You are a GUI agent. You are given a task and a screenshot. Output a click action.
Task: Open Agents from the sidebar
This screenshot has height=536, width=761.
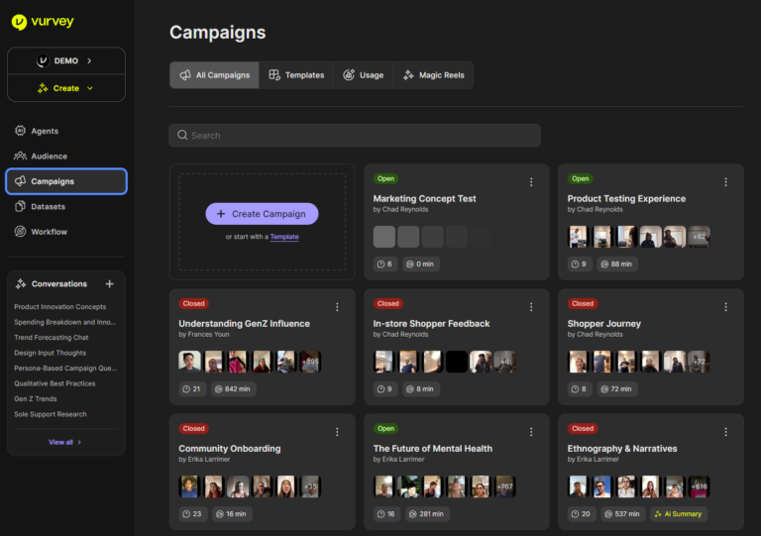45,131
